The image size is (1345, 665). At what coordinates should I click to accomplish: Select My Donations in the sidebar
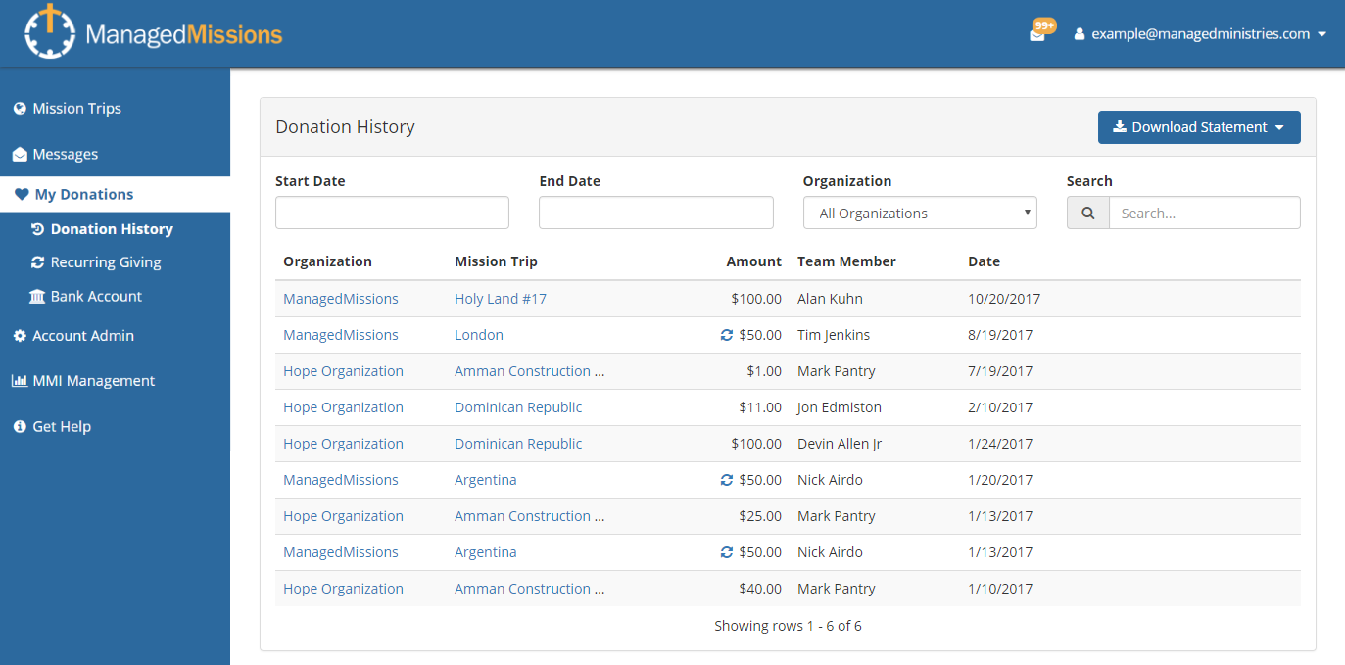115,195
